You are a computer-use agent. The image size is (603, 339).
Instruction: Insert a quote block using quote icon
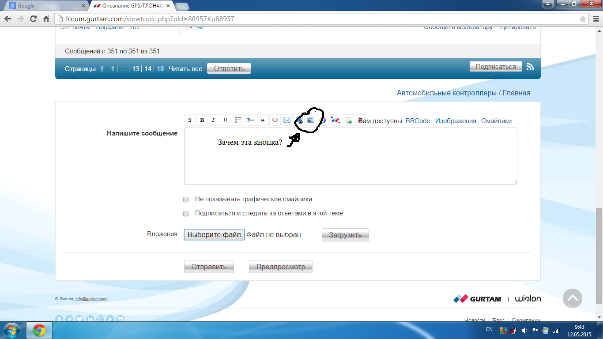[263, 120]
